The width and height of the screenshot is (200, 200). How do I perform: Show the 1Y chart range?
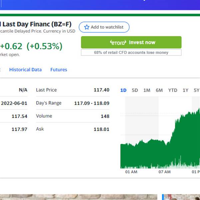[185, 90]
